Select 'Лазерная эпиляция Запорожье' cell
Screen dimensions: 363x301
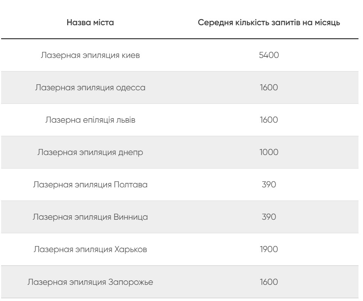(90, 282)
